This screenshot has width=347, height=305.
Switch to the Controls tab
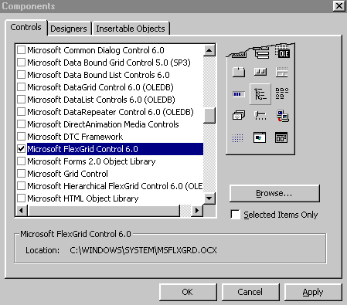point(26,27)
